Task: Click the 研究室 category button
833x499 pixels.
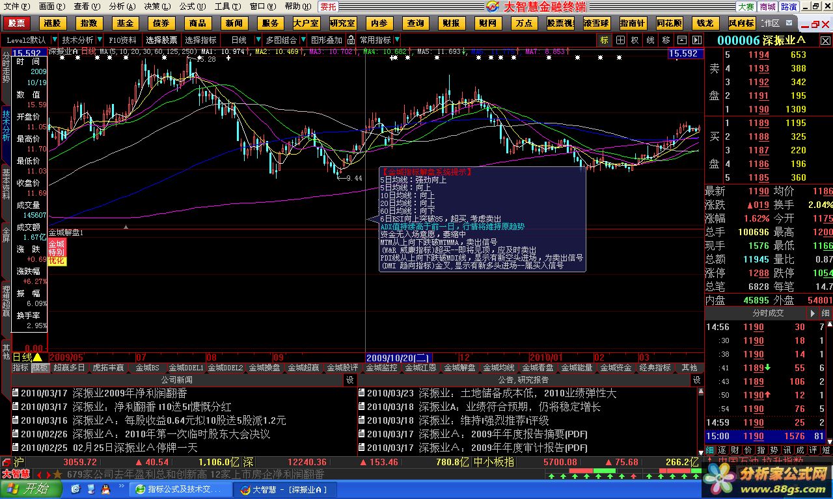Action: click(343, 23)
